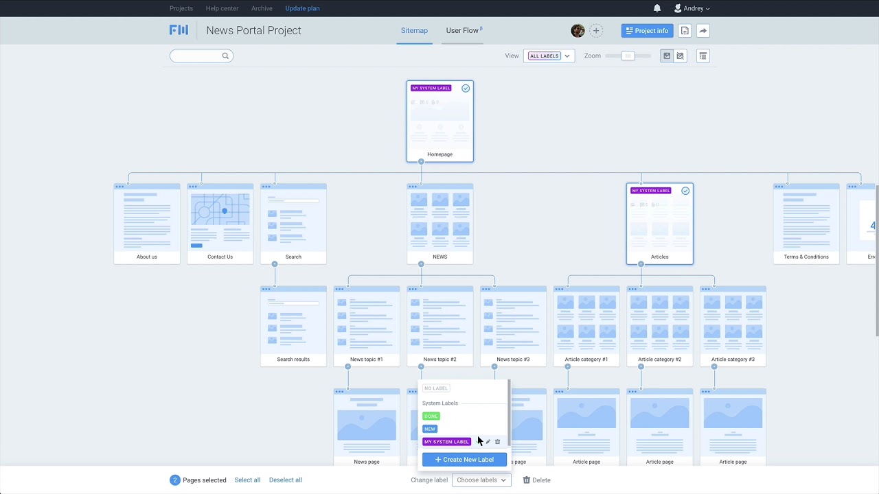Toggle the hide thumbnails view button
Screen dimensions: 879x494
[x=681, y=56]
